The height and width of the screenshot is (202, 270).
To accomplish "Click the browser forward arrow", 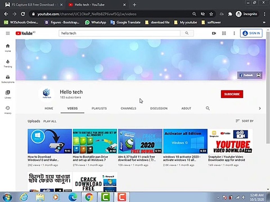I will click(x=14, y=14).
